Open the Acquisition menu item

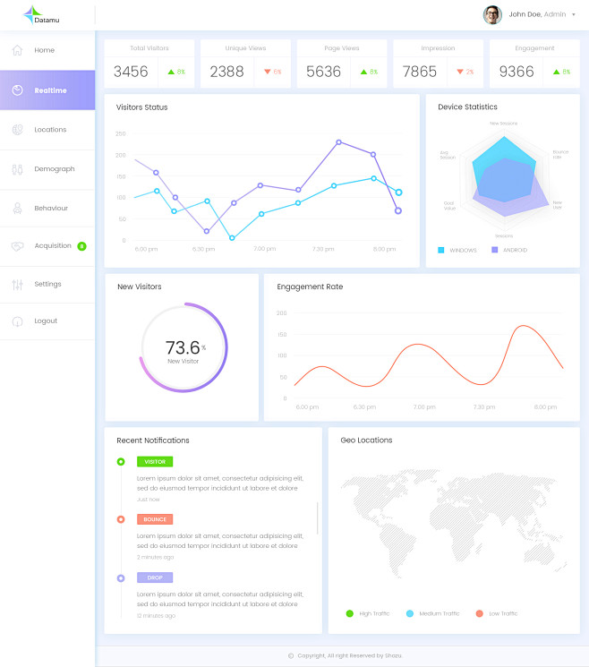(47, 246)
